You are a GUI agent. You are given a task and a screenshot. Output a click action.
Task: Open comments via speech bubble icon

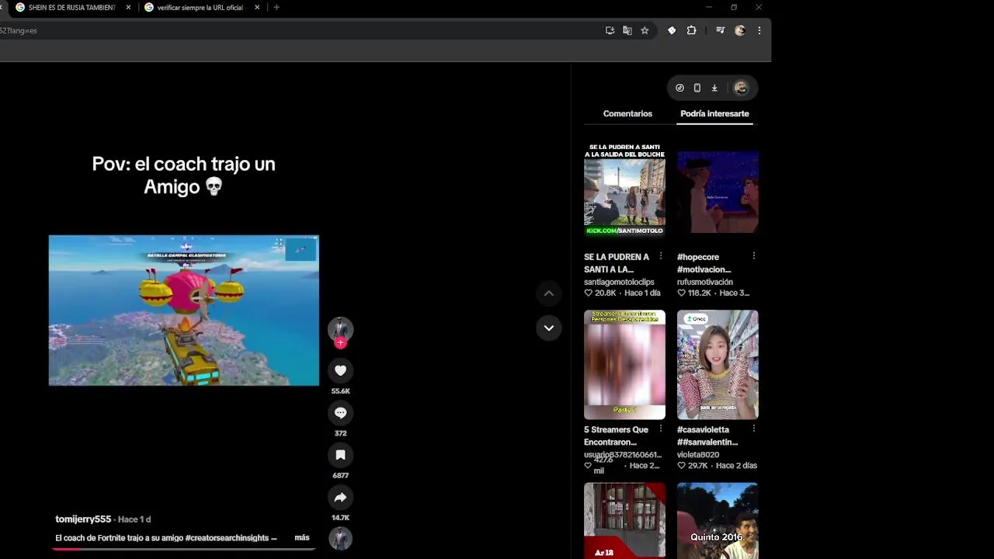(x=340, y=413)
